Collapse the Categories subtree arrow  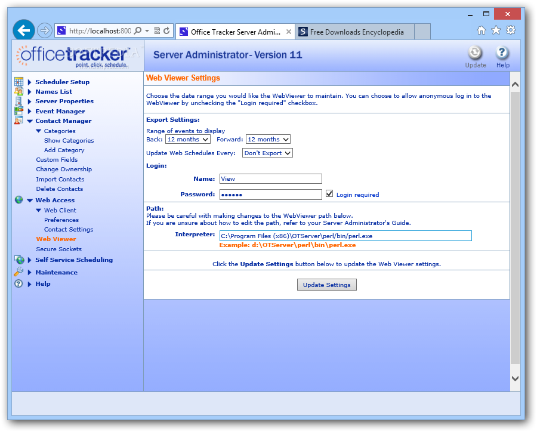pos(38,131)
